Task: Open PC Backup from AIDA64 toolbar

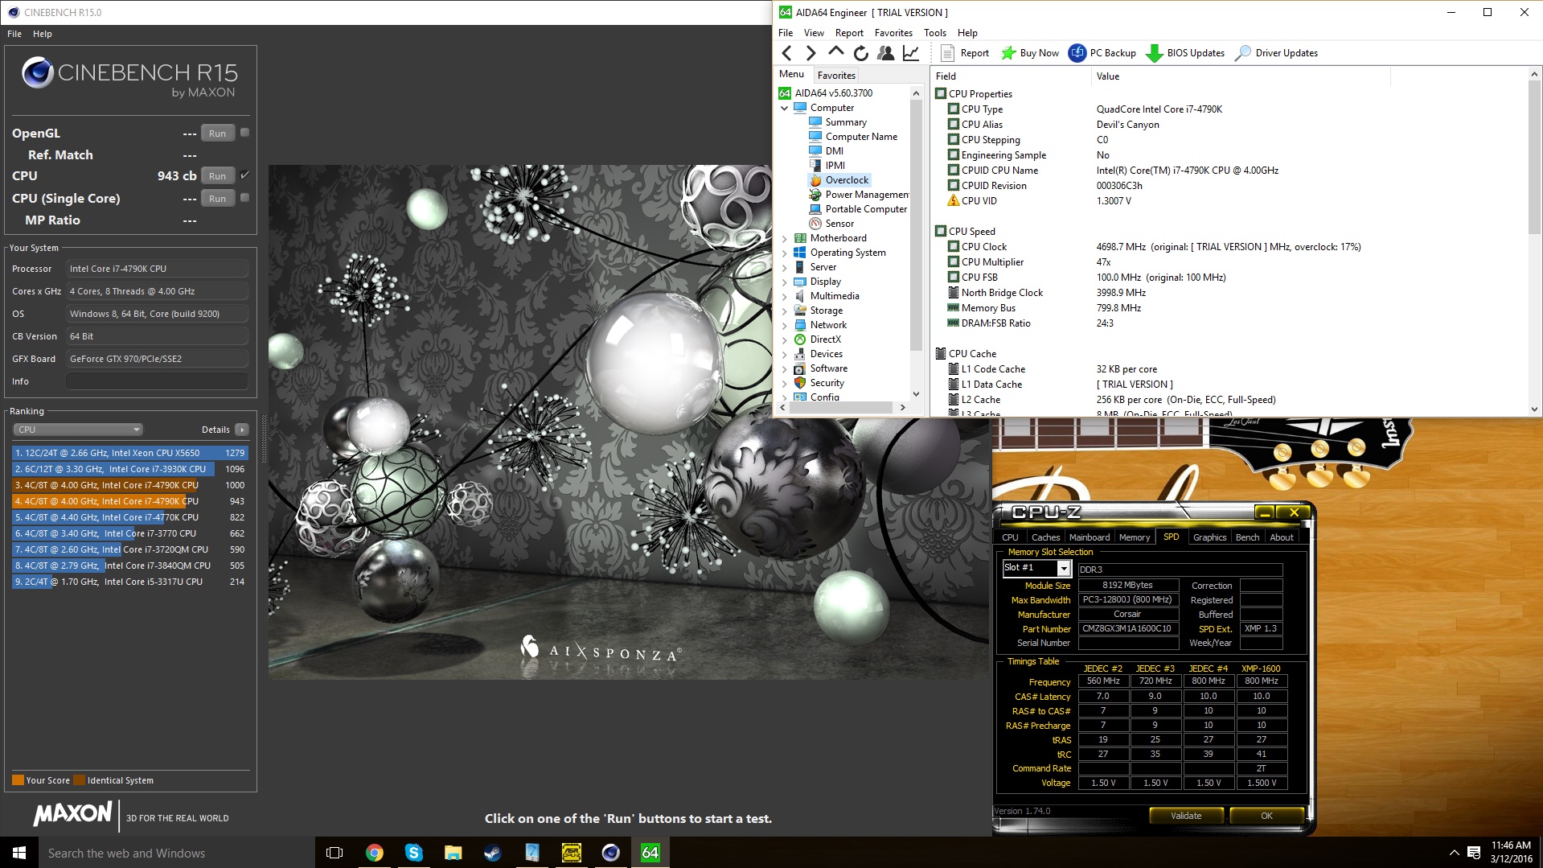Action: [1102, 53]
